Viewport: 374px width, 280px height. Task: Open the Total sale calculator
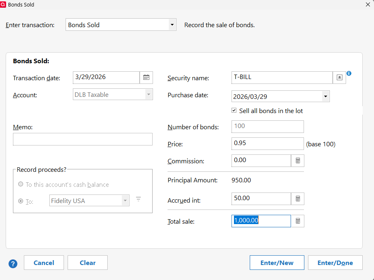point(297,221)
